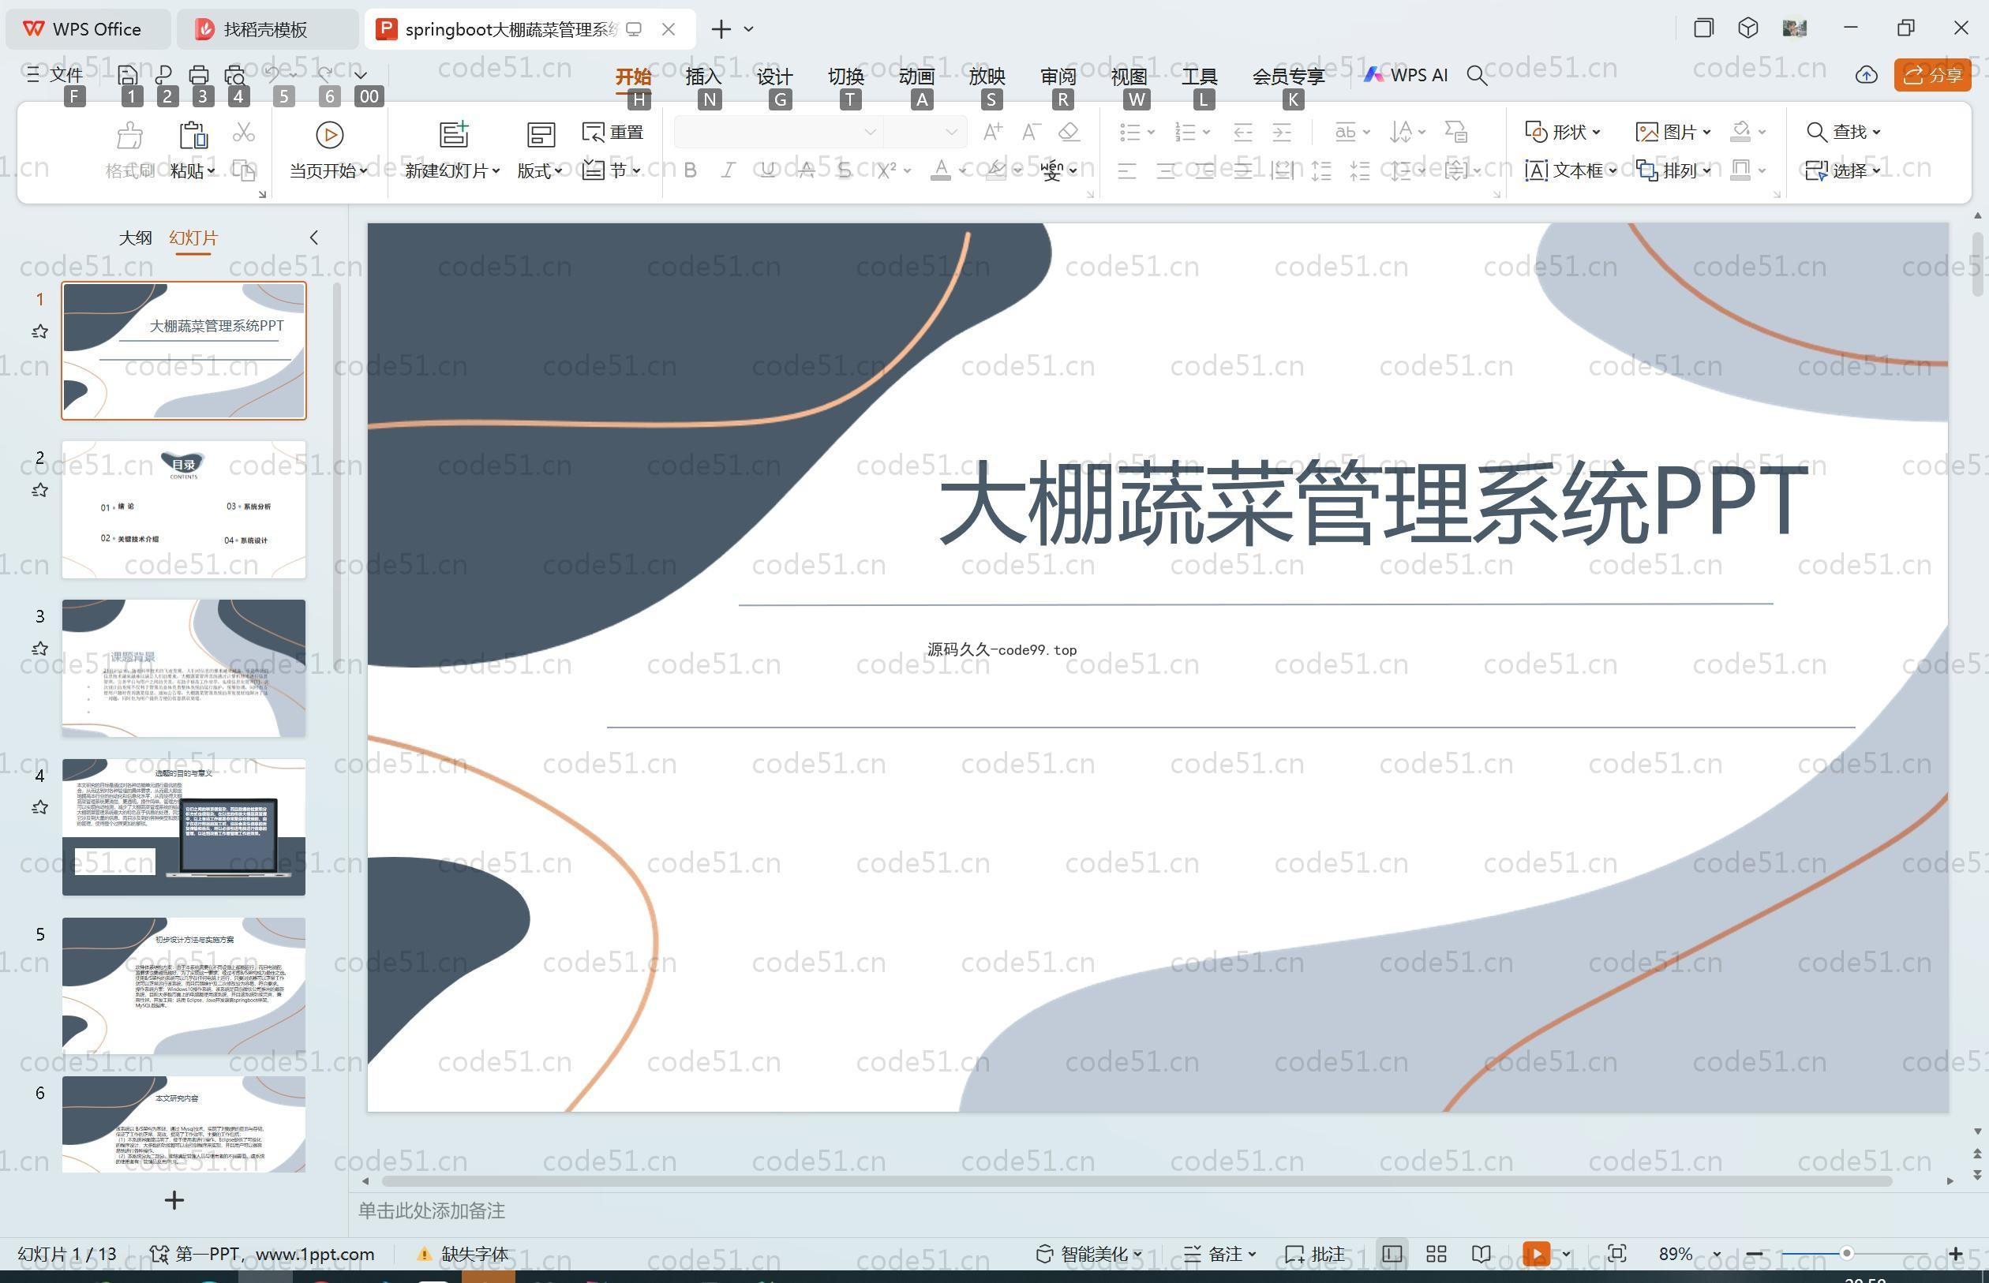Open the File (文件) menu
This screenshot has width=1989, height=1283.
click(54, 75)
